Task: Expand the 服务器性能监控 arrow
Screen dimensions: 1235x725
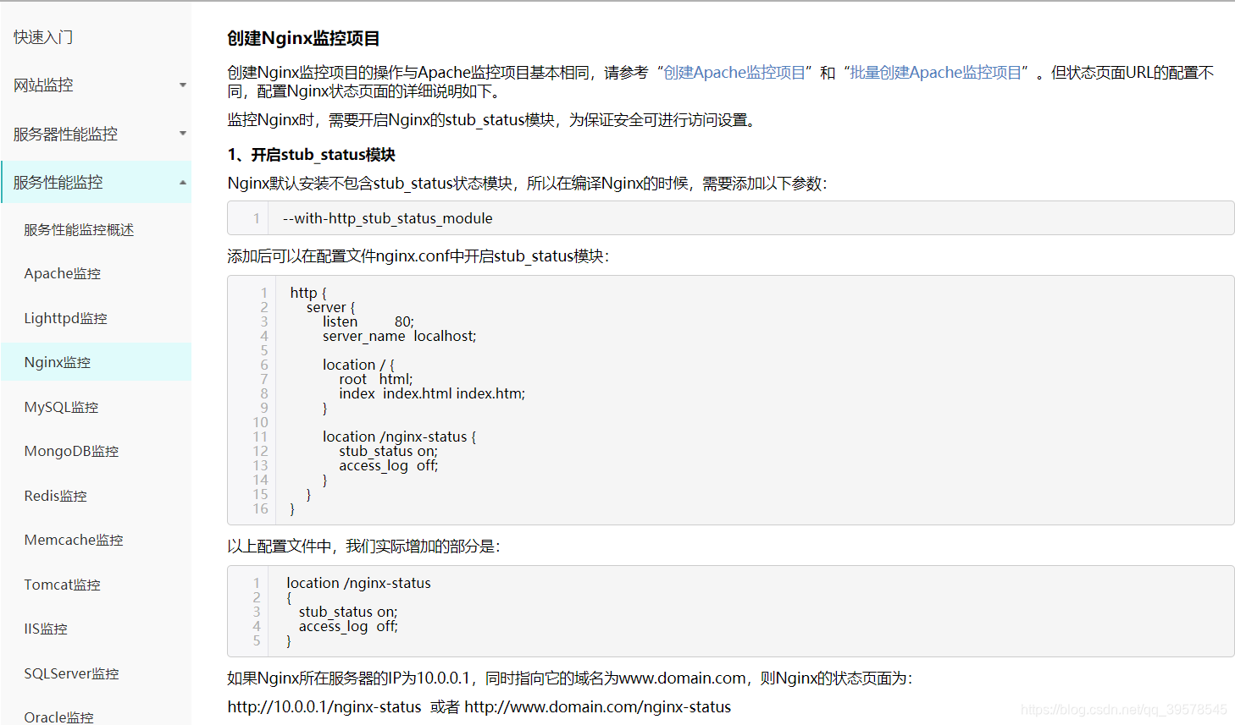Action: click(183, 134)
